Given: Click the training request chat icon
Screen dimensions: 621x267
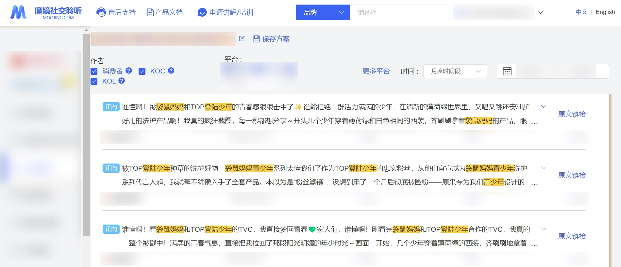Looking at the screenshot, I should pos(202,12).
